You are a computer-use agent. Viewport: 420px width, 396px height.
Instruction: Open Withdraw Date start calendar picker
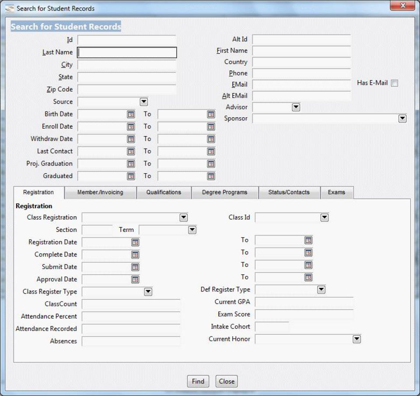click(131, 139)
